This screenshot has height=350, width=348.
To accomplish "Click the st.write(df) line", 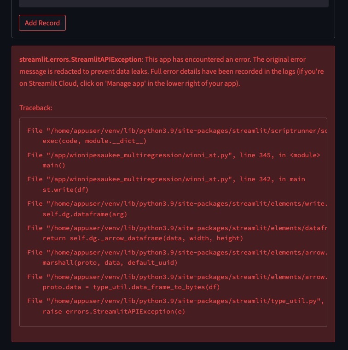I will (x=65, y=190).
